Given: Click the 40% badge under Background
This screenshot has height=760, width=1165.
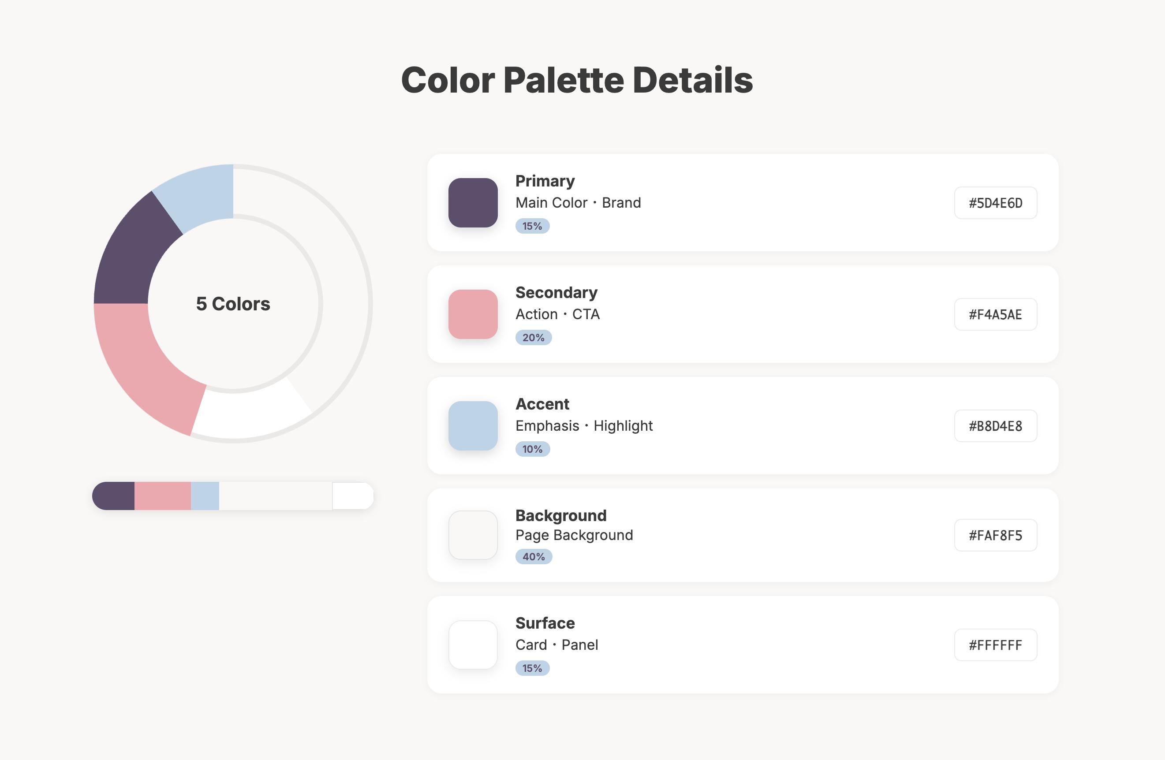Looking at the screenshot, I should click(534, 556).
